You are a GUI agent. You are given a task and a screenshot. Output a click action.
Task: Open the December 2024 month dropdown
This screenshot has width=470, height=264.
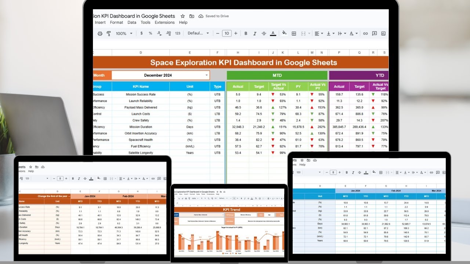[x=160, y=75]
